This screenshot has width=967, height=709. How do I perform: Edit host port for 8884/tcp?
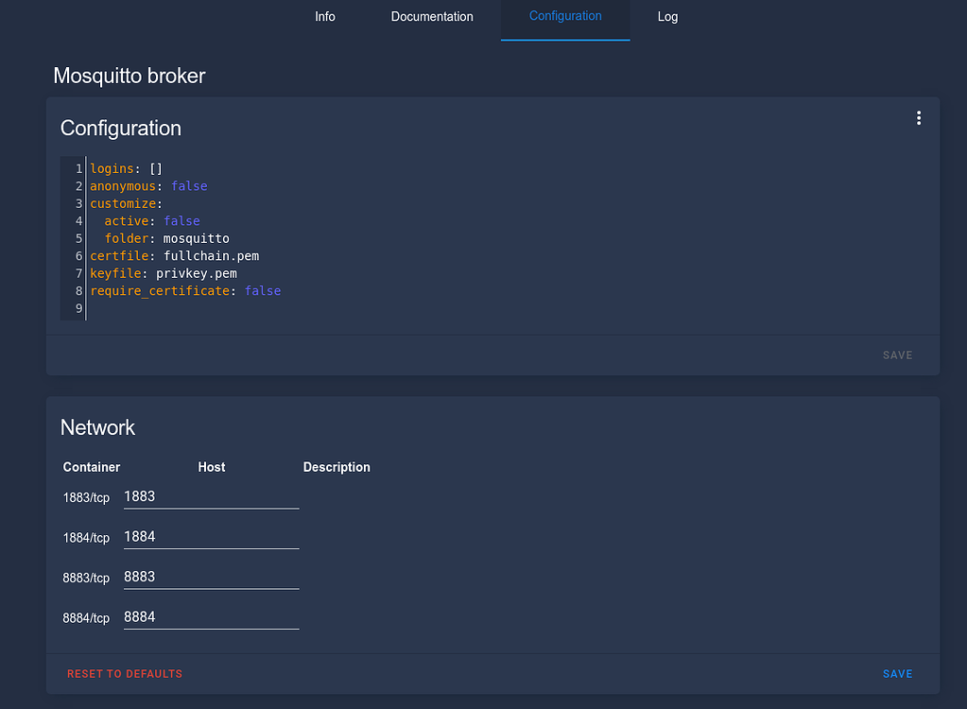211,617
